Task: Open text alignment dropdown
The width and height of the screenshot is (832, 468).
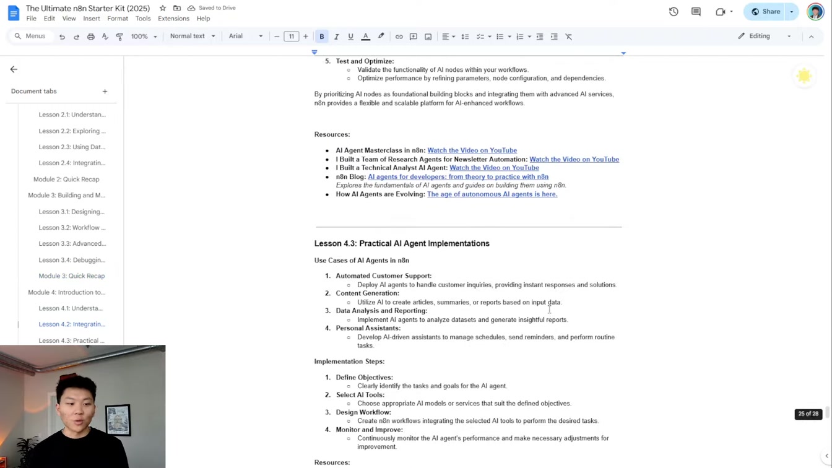Action: point(448,37)
